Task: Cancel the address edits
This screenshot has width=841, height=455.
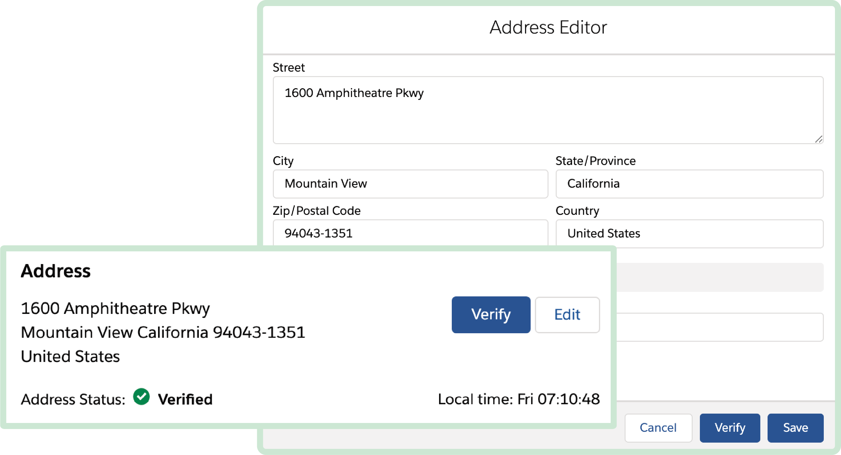Action: (658, 428)
